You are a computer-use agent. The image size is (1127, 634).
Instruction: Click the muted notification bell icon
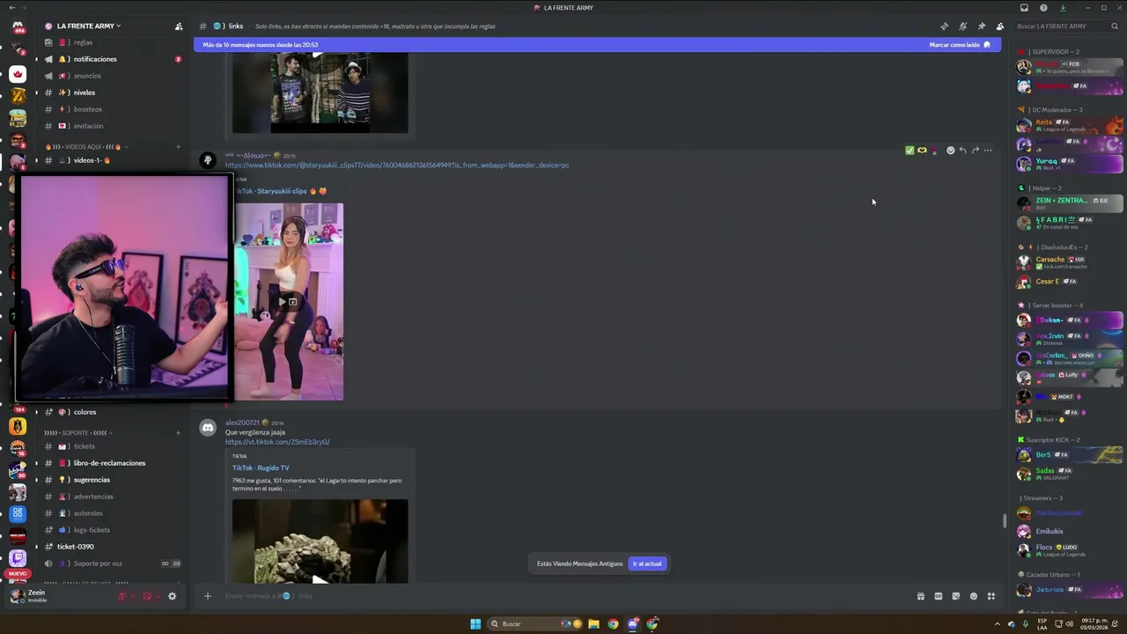pyautogui.click(x=962, y=26)
